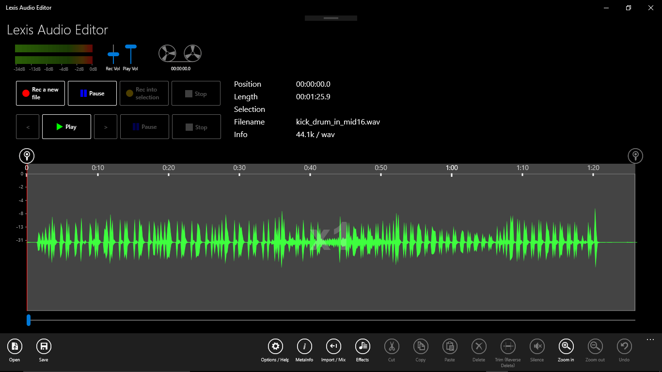
Task: Open a different audio file
Action: coord(15,346)
